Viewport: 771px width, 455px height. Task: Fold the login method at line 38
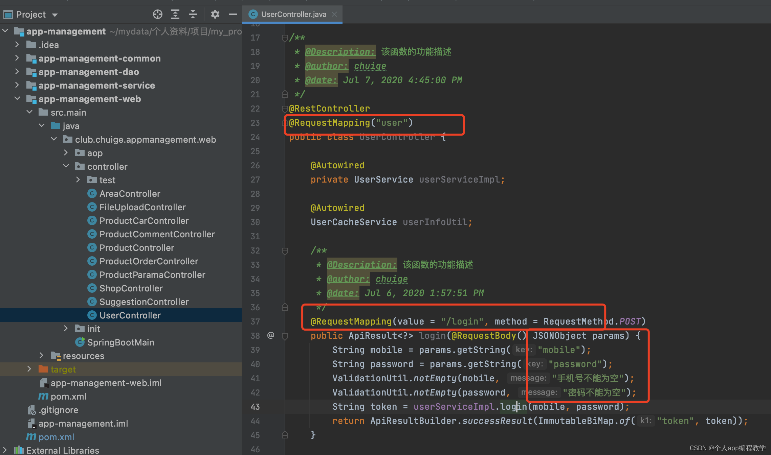click(x=285, y=336)
